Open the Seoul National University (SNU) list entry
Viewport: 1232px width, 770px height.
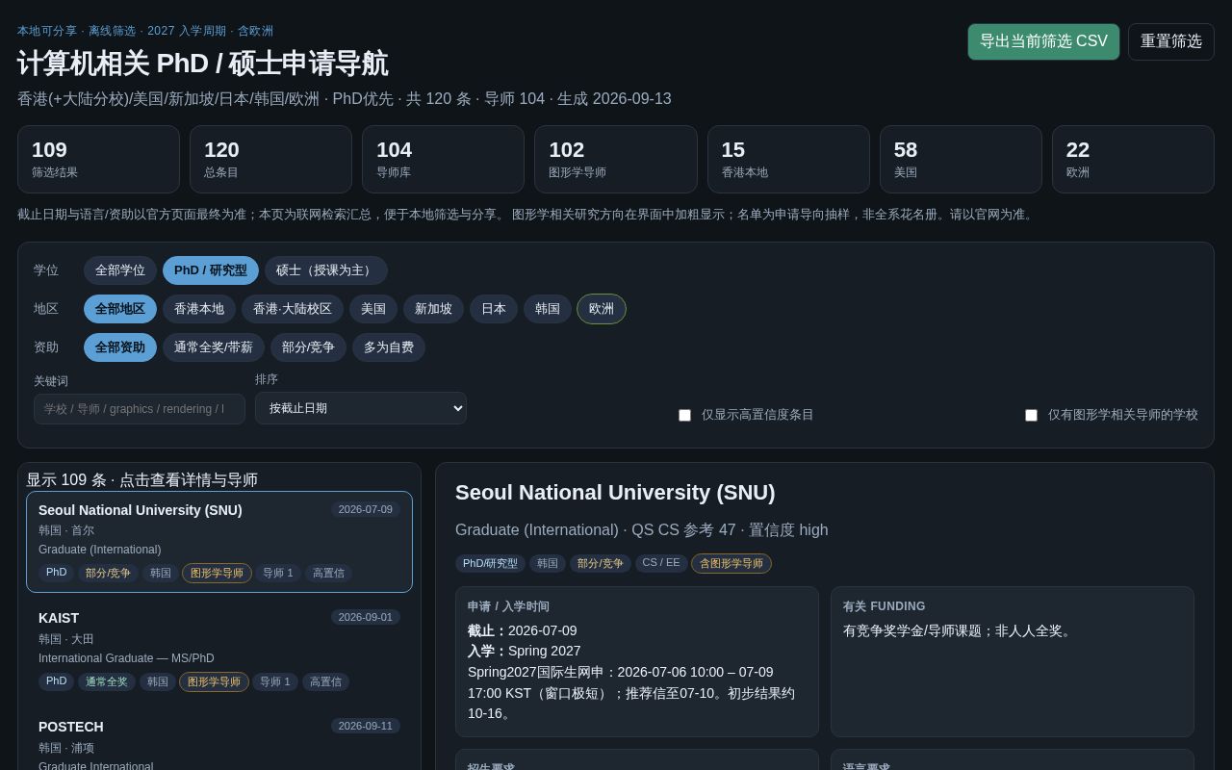tap(219, 542)
